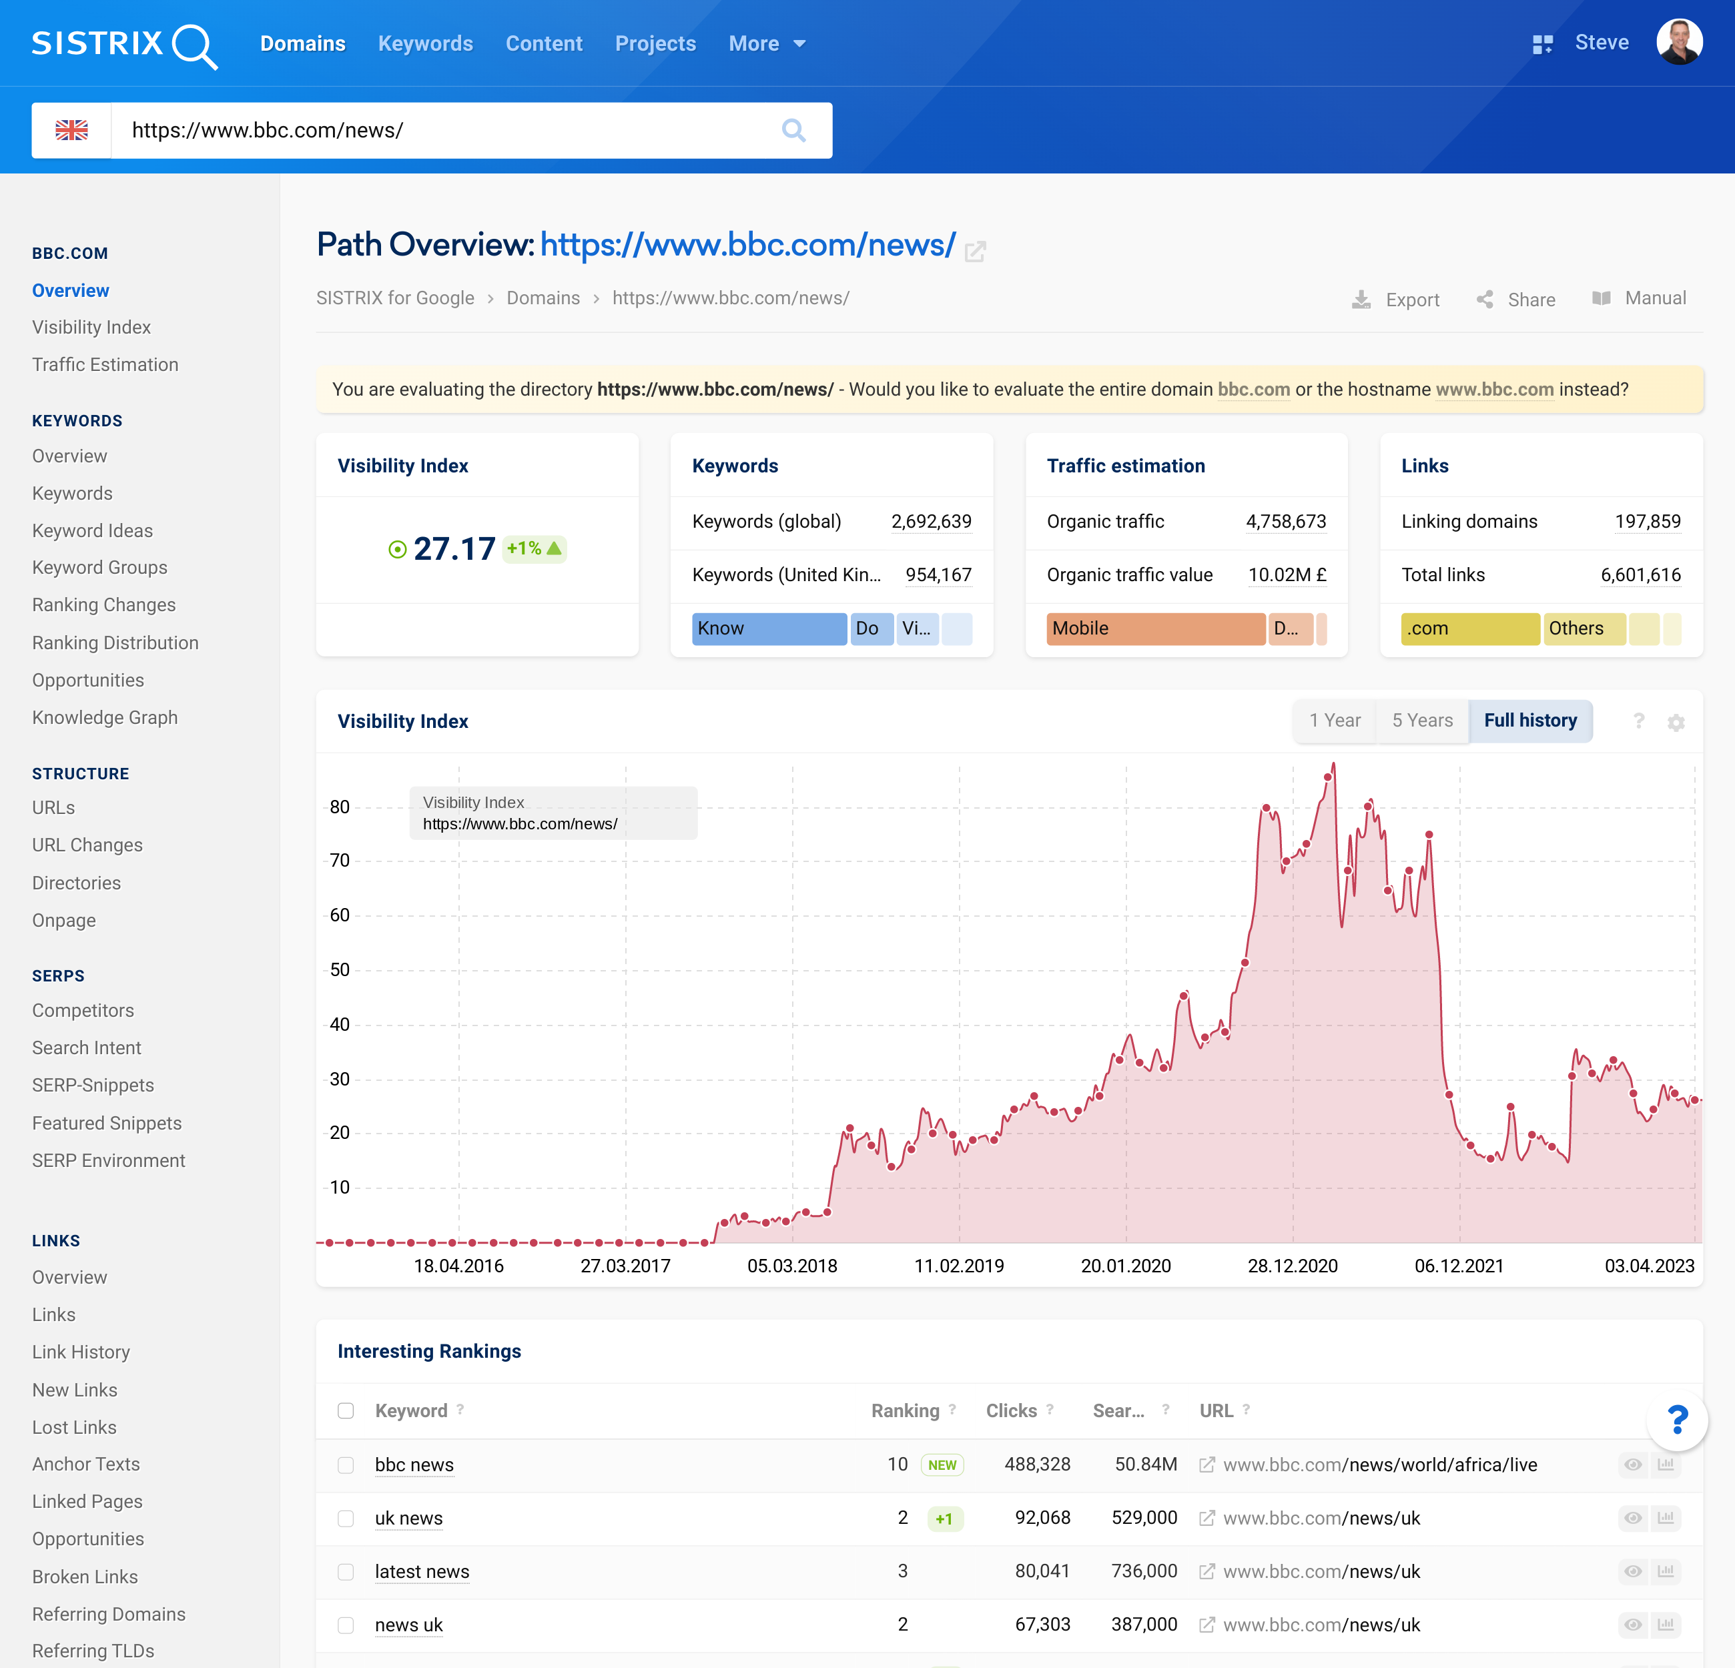This screenshot has width=1735, height=1668.
Task: Toggle the eye icon in news uk row
Action: (1633, 1625)
